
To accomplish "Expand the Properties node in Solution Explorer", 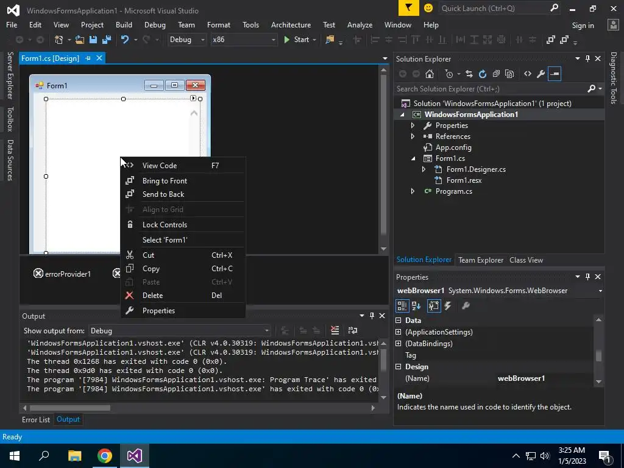I will (413, 126).
